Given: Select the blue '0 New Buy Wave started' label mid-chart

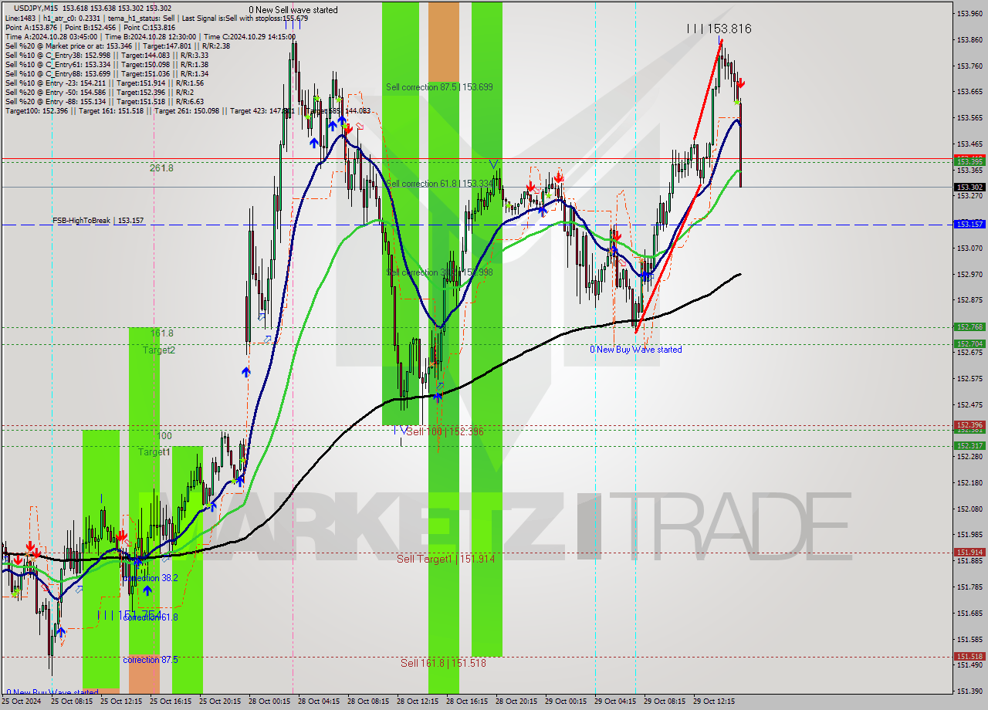Looking at the screenshot, I should pos(636,350).
